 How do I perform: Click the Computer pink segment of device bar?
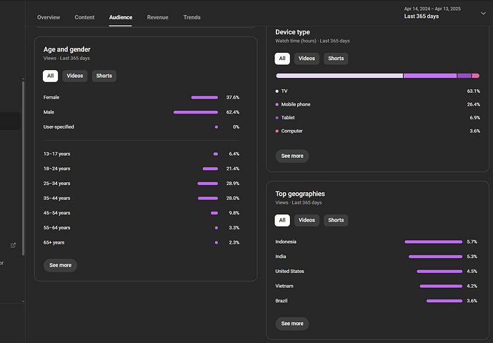476,76
